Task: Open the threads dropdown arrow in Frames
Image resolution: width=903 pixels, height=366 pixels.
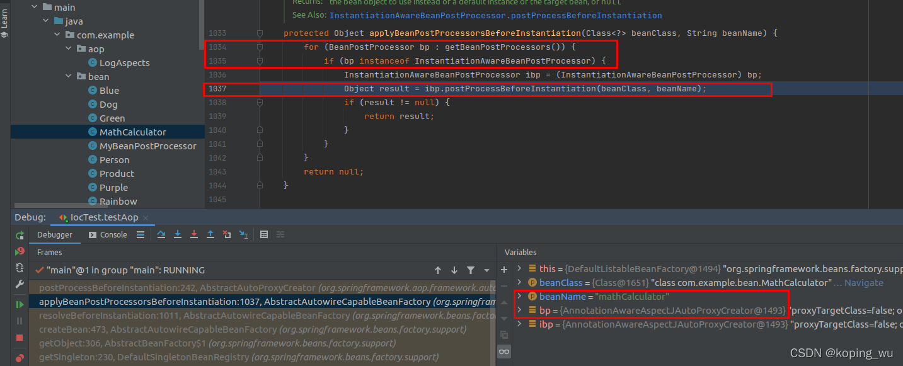Action: [x=486, y=270]
